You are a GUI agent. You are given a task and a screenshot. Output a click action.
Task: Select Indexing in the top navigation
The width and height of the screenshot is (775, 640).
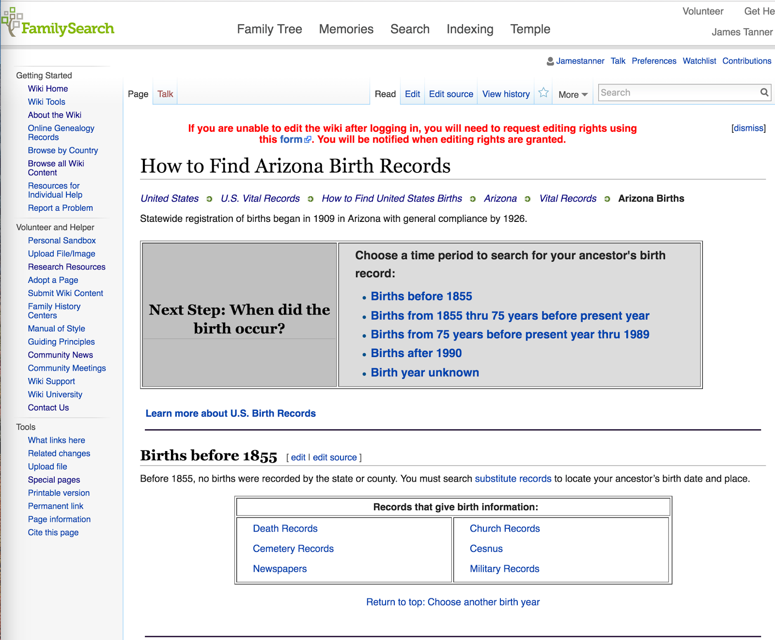pyautogui.click(x=470, y=29)
